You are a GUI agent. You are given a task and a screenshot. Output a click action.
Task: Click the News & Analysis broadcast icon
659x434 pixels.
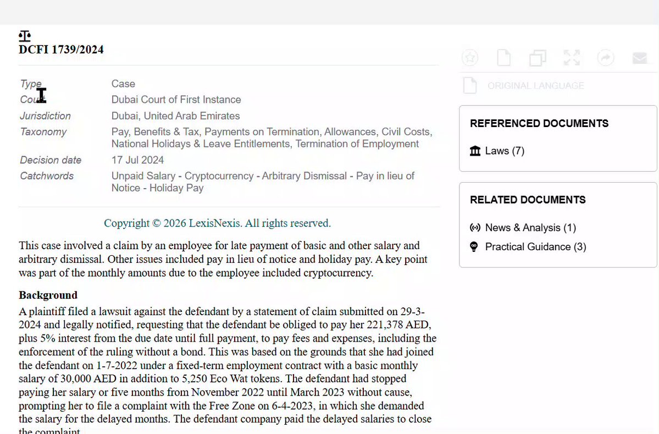tap(475, 228)
